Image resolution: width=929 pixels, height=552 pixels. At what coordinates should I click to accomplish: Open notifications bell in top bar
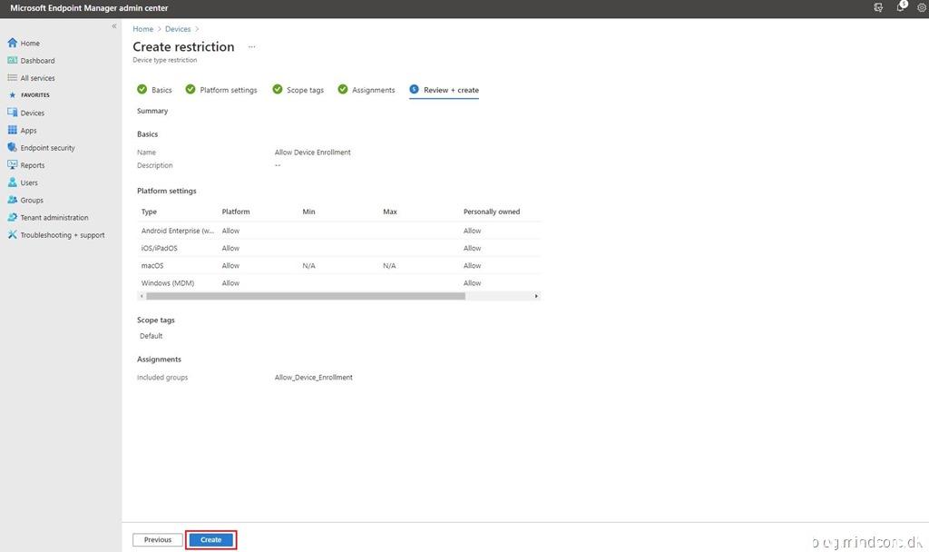pos(901,7)
